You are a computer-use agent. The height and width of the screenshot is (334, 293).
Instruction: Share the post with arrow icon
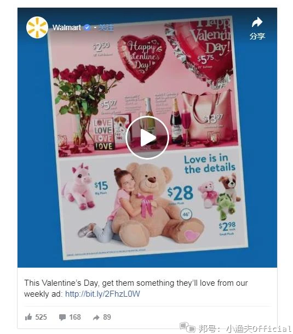coord(96,318)
